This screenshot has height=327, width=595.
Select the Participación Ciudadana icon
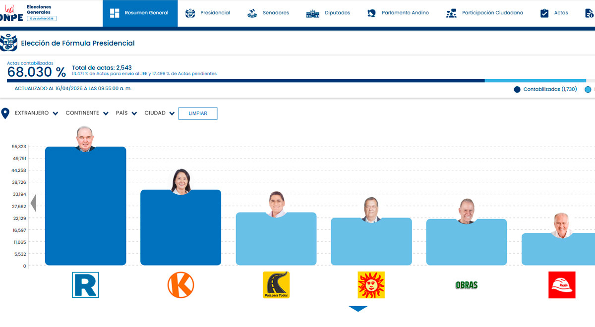(451, 12)
